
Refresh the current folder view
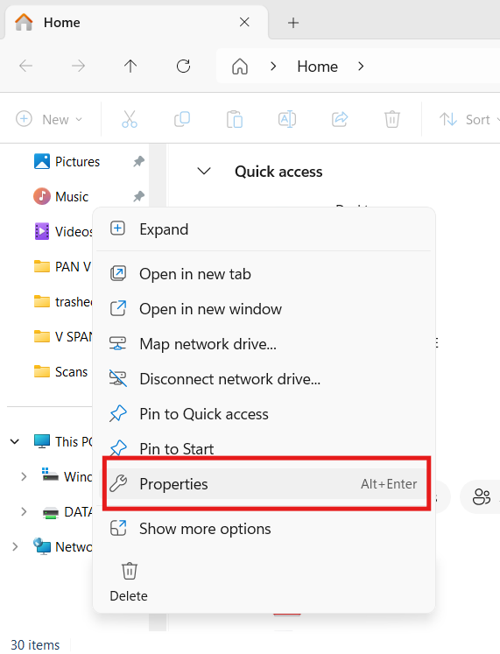(x=183, y=66)
